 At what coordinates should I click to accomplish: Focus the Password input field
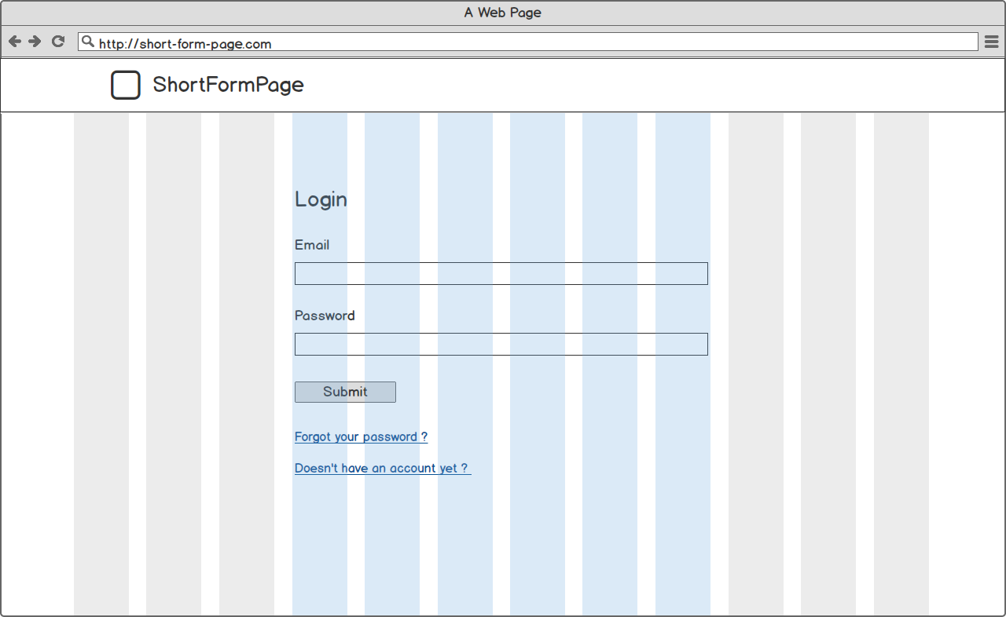click(x=501, y=344)
